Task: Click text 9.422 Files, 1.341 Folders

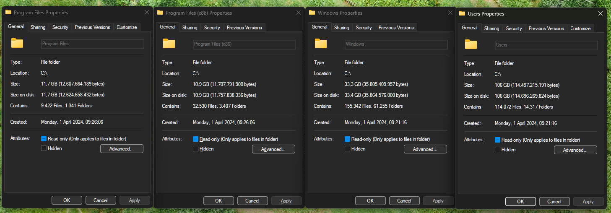Action: click(66, 106)
